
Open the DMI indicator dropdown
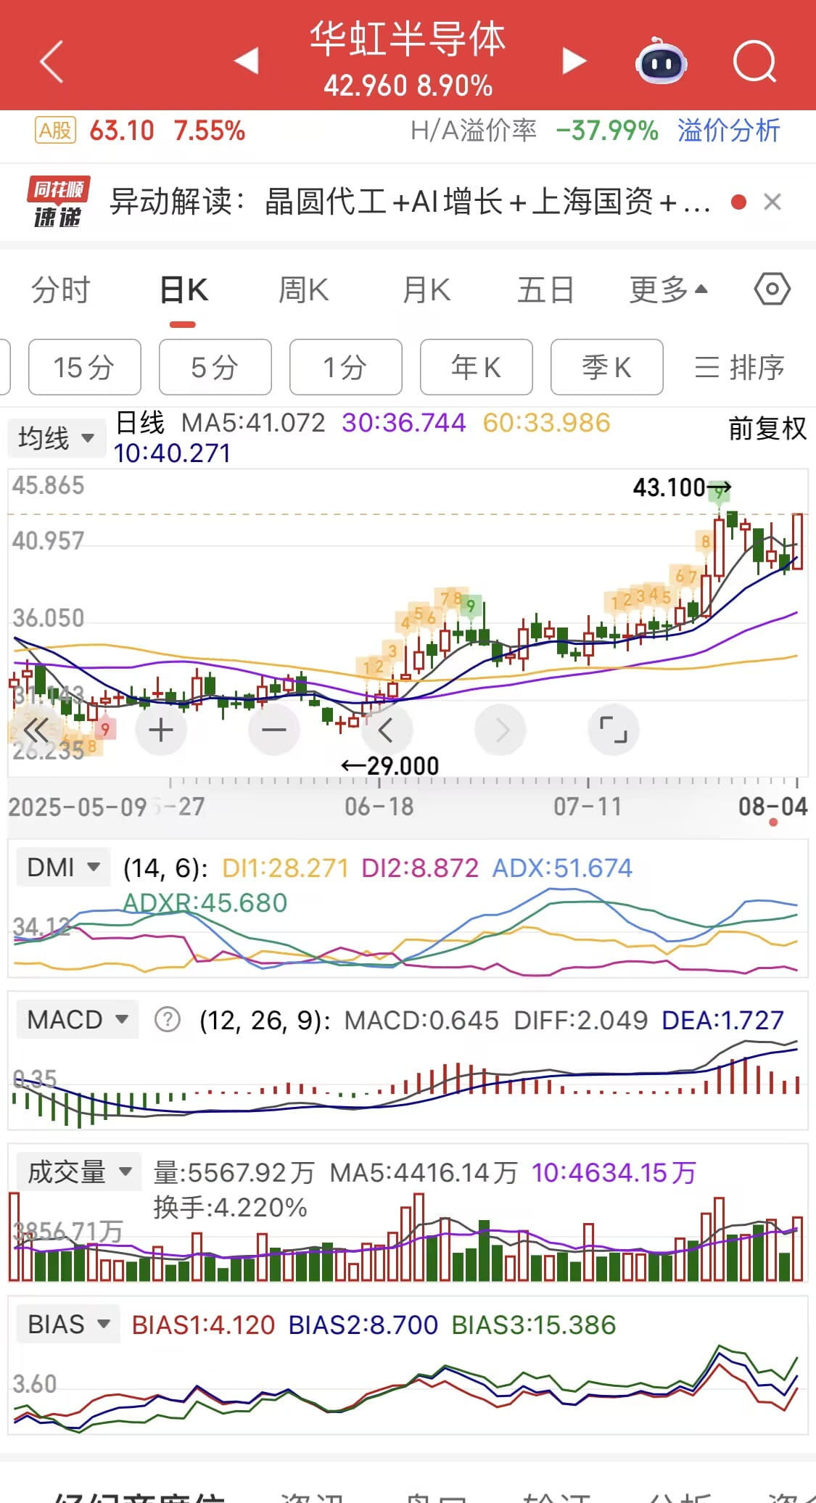tap(63, 867)
